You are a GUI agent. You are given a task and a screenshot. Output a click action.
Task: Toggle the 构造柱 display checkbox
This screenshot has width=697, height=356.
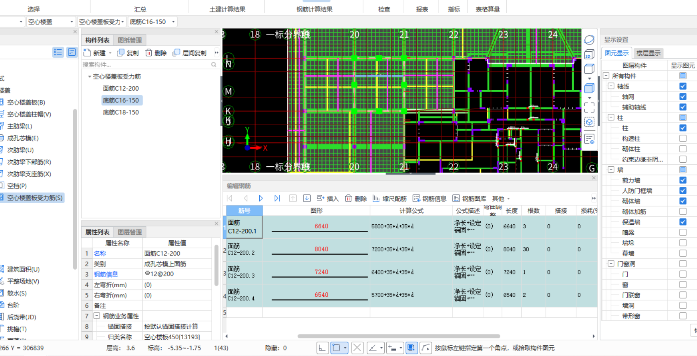(683, 138)
